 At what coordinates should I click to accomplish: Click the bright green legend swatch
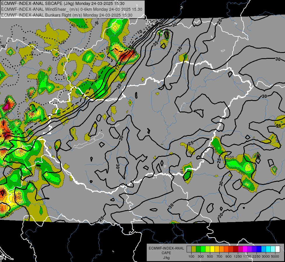click(203, 249)
